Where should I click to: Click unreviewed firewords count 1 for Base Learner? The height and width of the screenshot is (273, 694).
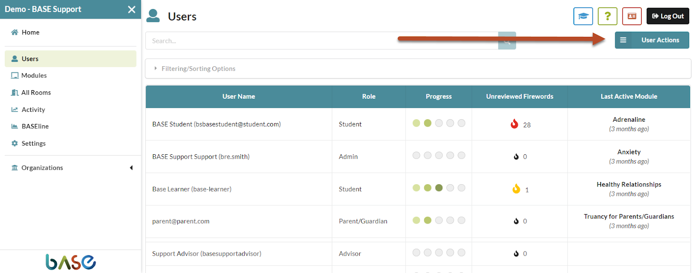(527, 190)
